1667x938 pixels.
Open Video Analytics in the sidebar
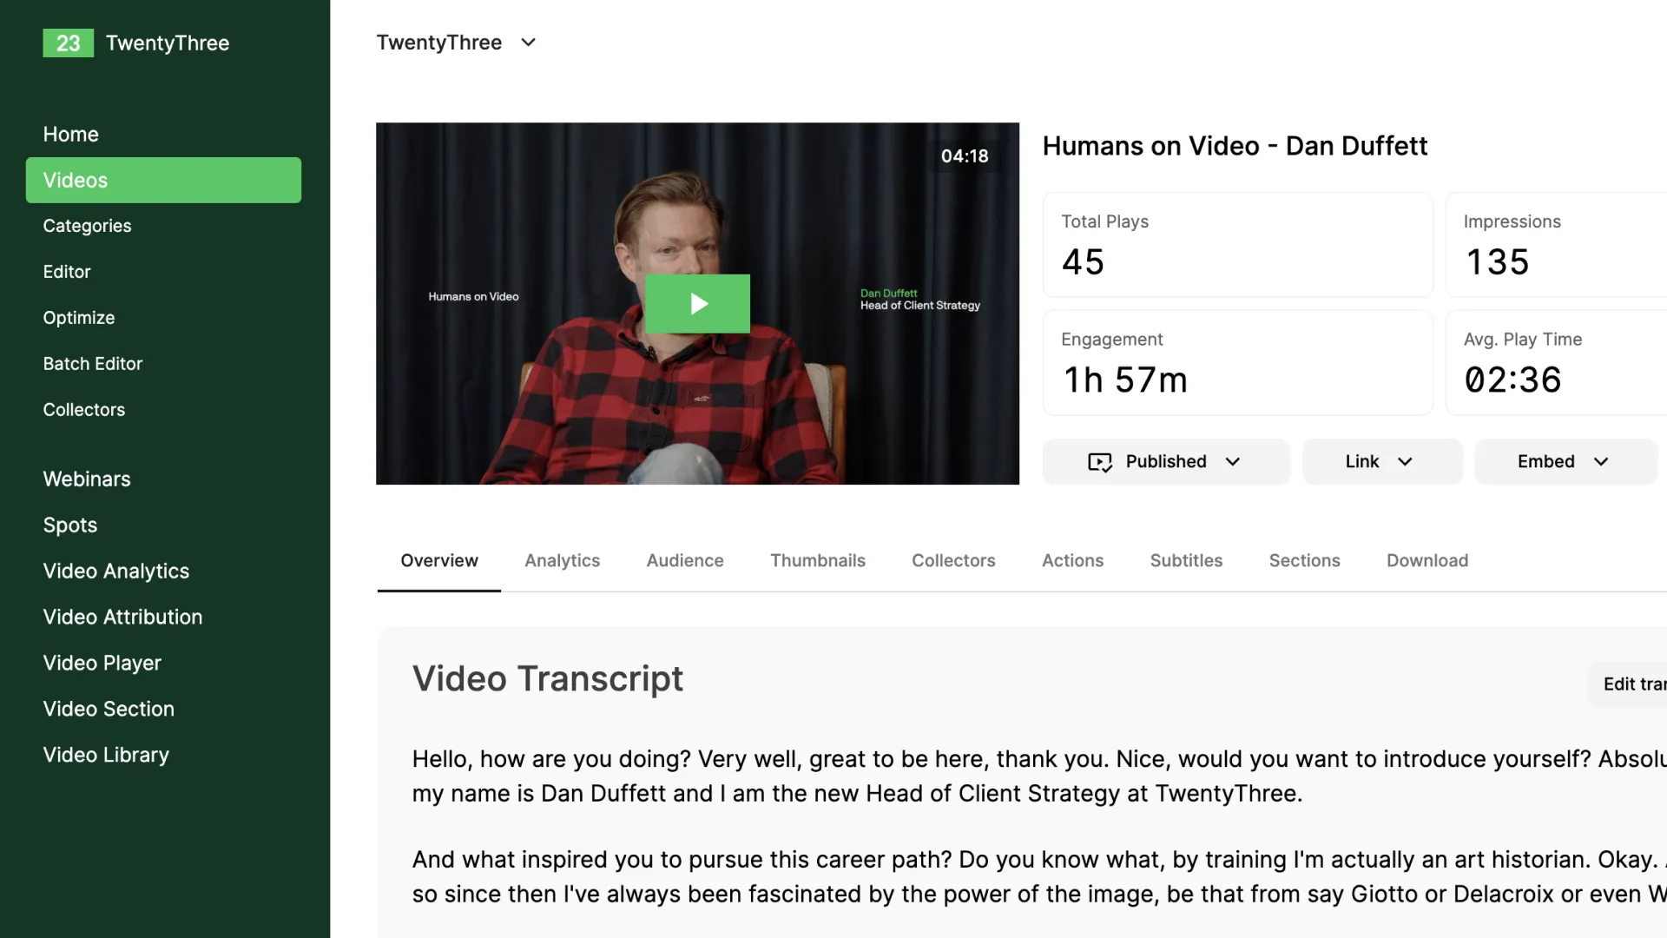tap(116, 571)
